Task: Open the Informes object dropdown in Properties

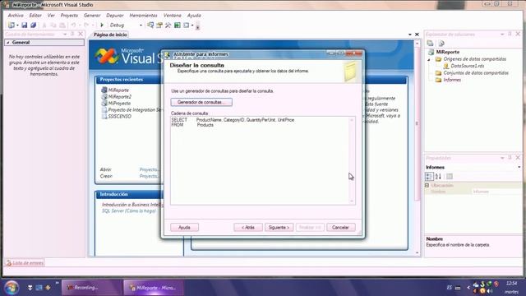Action: click(519, 167)
